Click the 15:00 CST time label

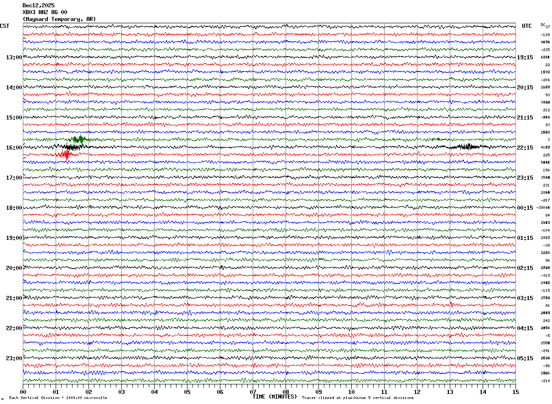click(x=14, y=118)
